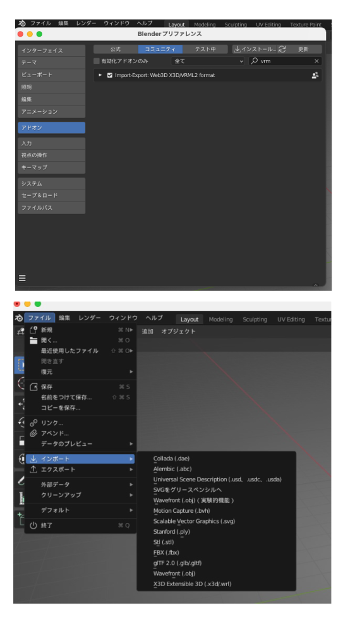Click link chain icon beside リンク
355x631 pixels.
click(33, 423)
